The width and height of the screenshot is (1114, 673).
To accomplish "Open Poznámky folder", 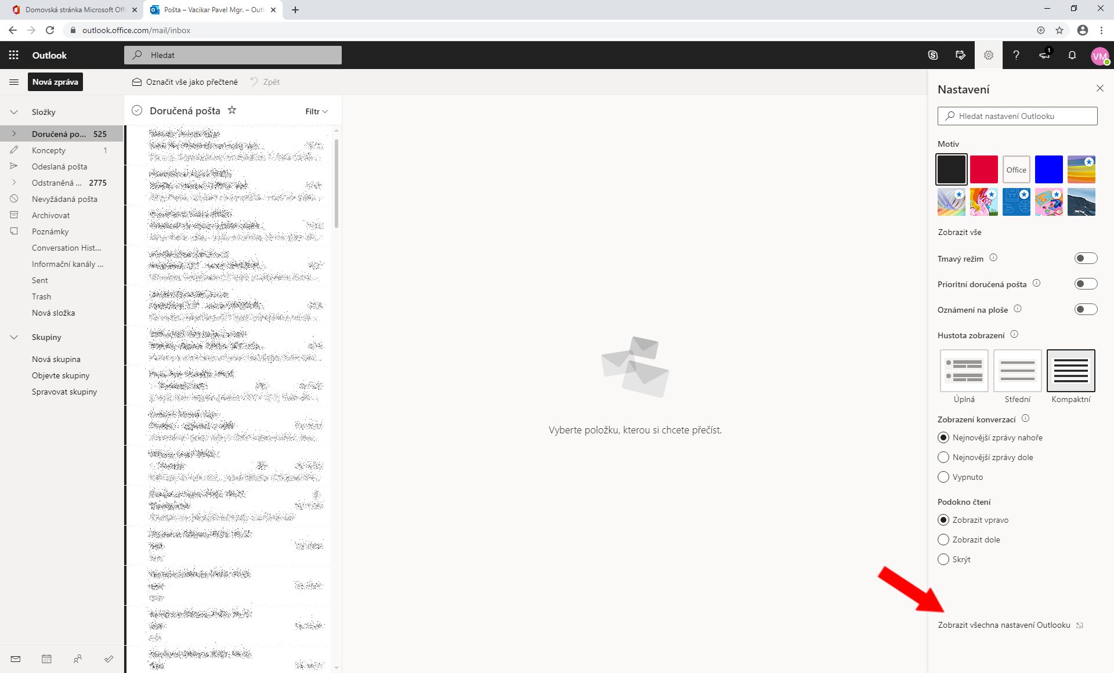I will (x=62, y=231).
